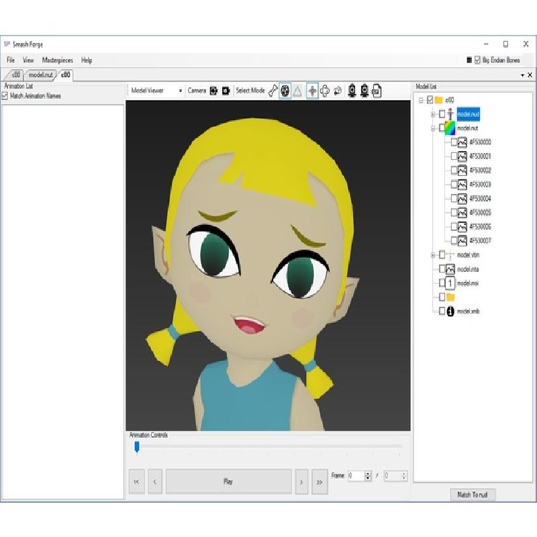Click the camera icon just left of Select Mode
Viewport: 537px width, 537px height.
226,91
